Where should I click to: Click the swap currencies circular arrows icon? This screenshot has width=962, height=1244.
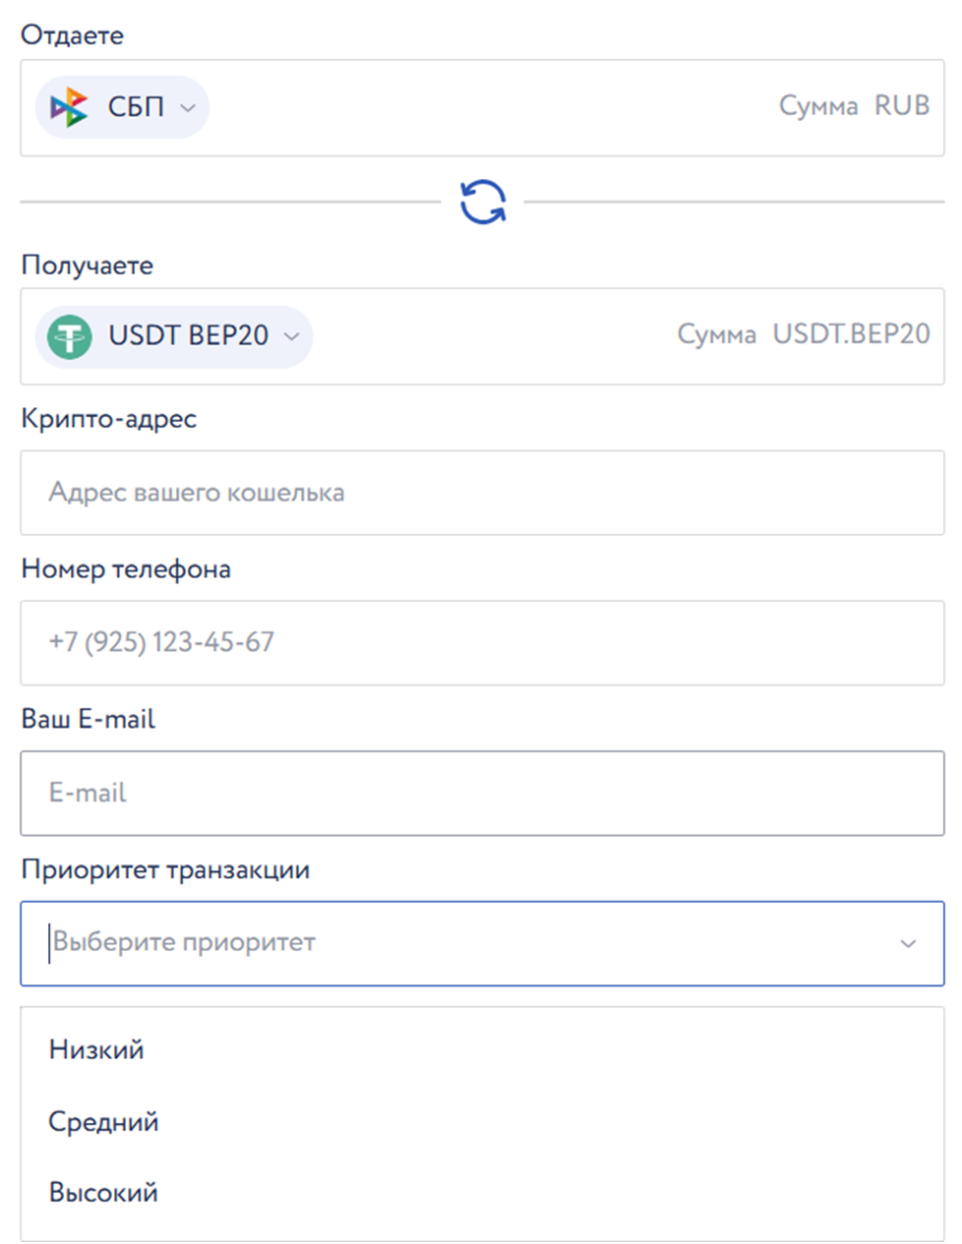(x=483, y=202)
